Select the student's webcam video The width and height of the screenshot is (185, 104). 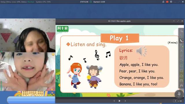[28, 72]
